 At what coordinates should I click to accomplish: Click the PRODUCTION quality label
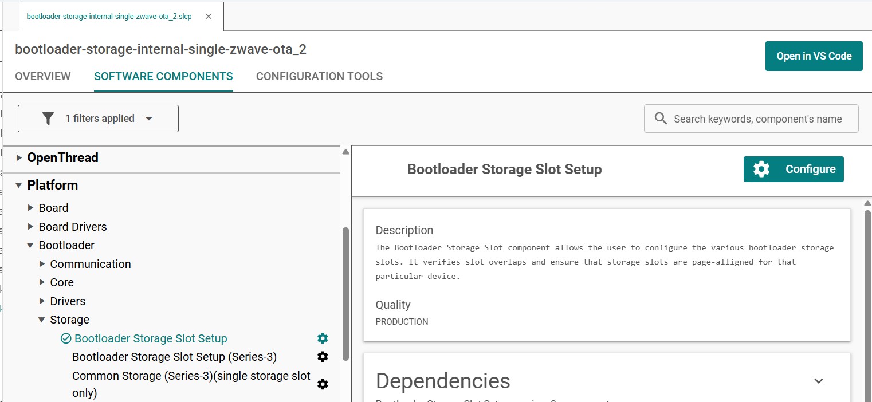[402, 322]
